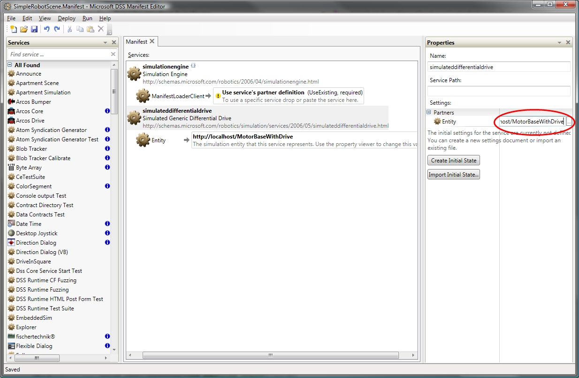Image resolution: width=579 pixels, height=378 pixels.
Task: Open the Properties panel options dropdown arrow
Action: coord(560,43)
